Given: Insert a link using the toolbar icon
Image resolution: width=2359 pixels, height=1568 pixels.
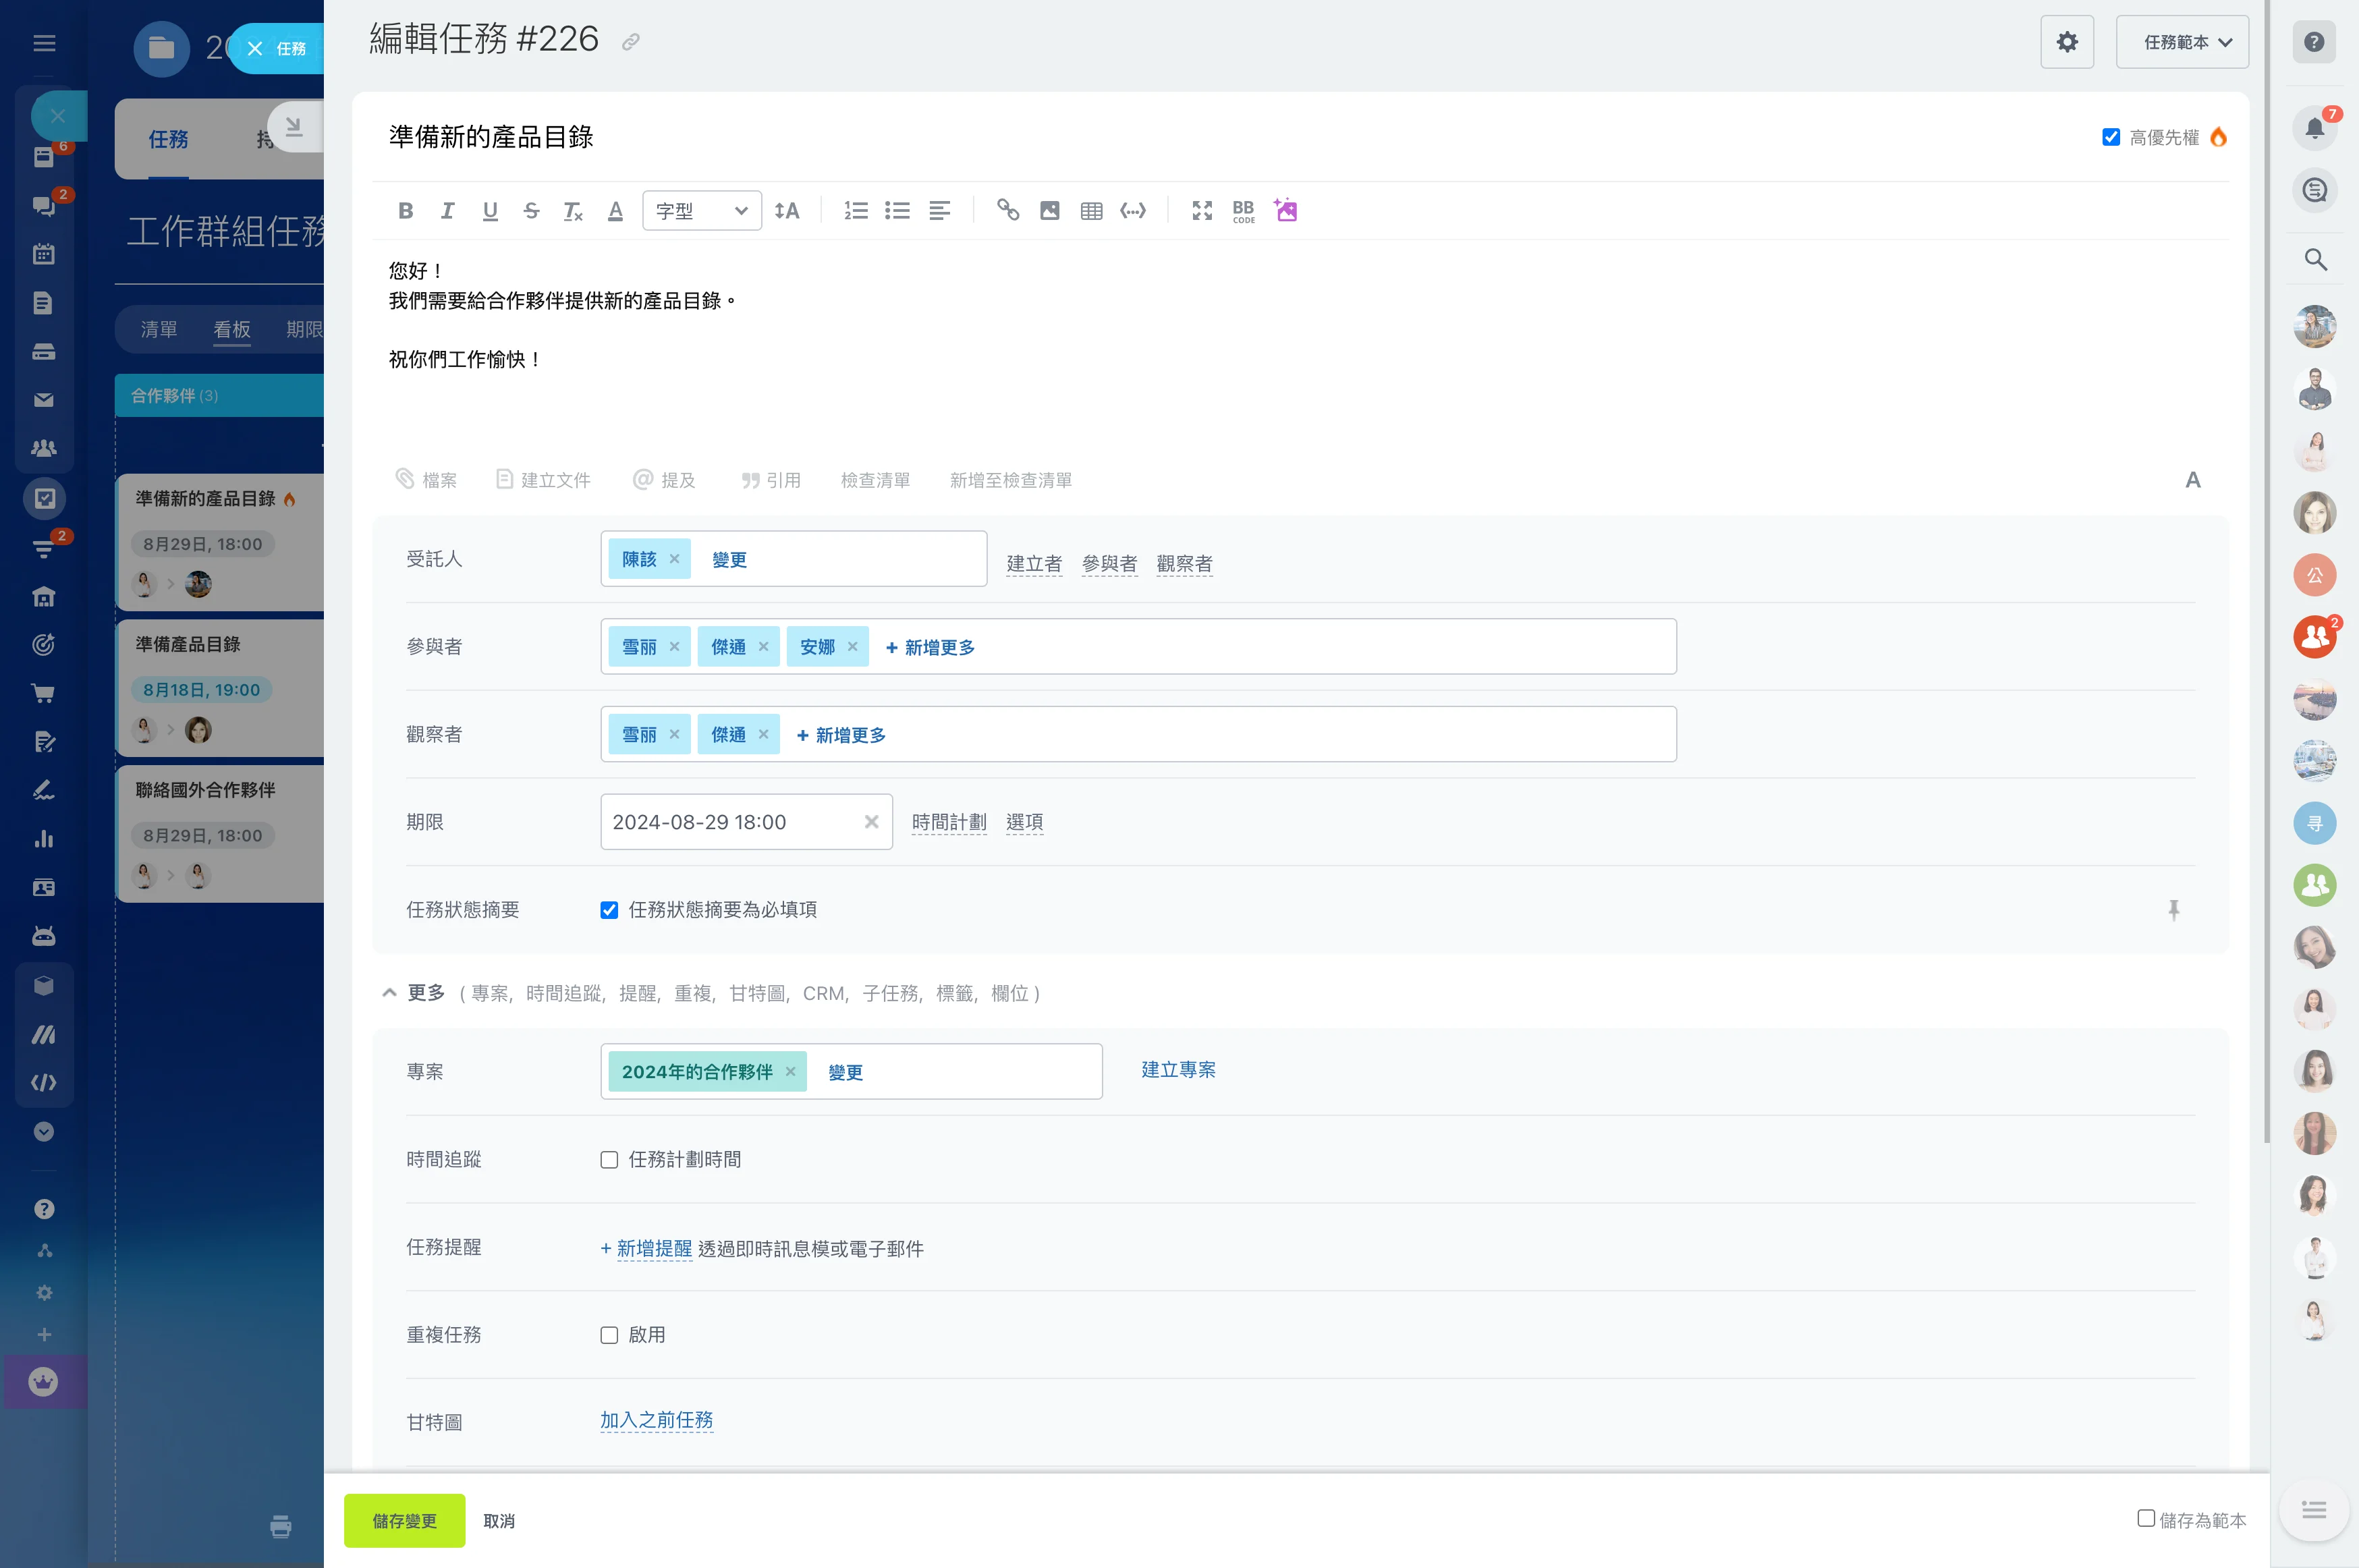Looking at the screenshot, I should tap(1007, 211).
